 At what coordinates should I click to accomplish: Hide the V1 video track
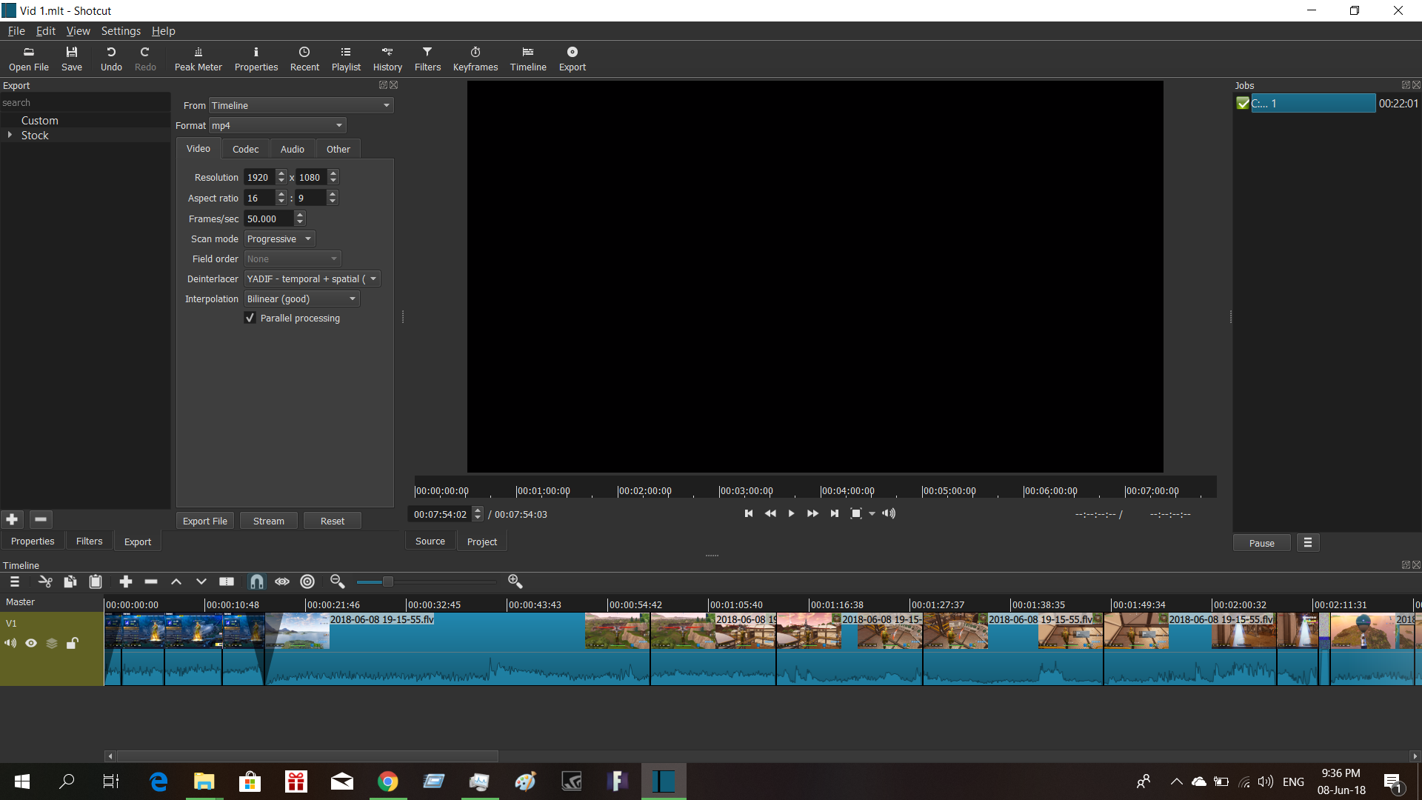point(31,643)
